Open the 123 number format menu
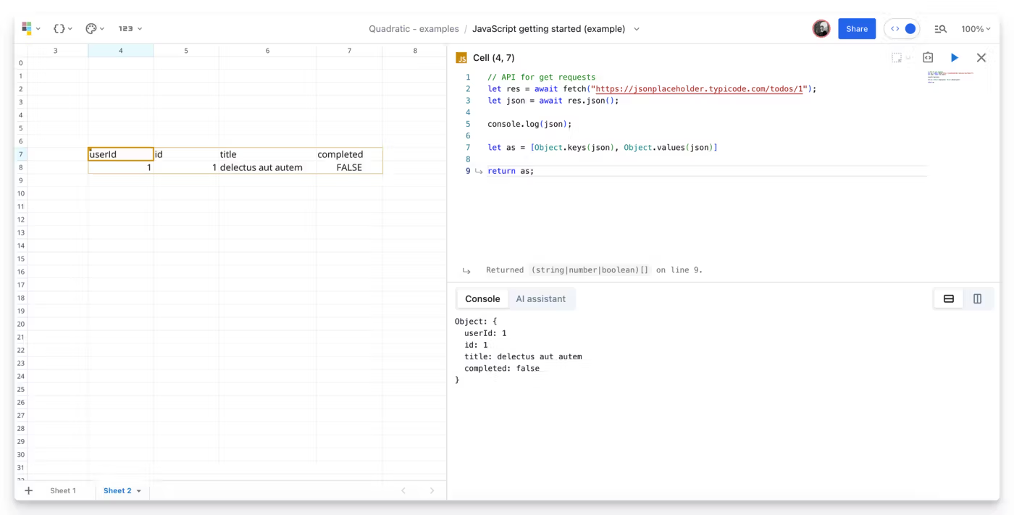Viewport: 1014px width, 515px height. 130,28
